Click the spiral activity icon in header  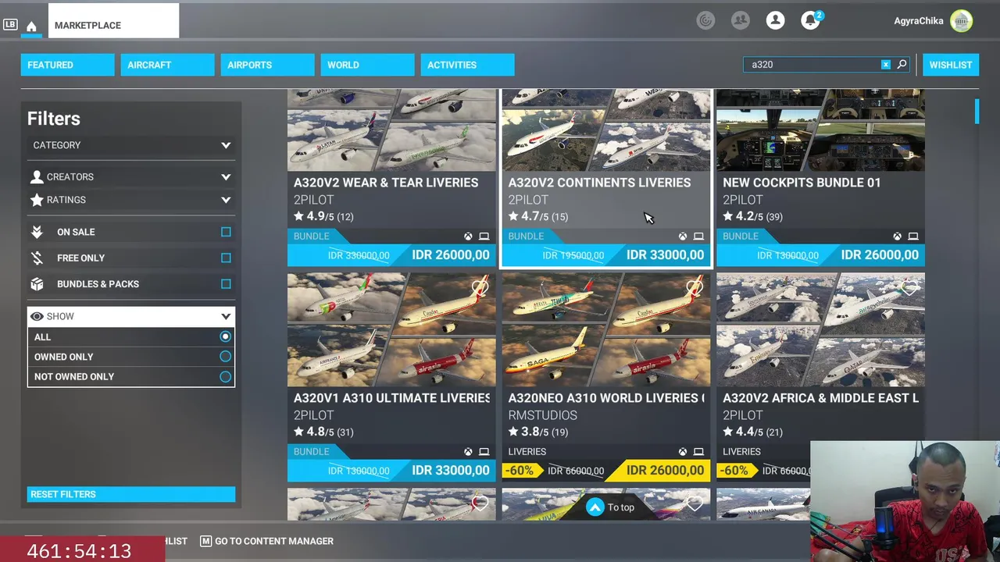coord(705,20)
